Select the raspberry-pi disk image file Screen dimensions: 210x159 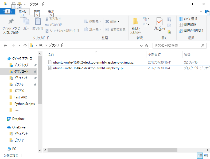point(128,68)
